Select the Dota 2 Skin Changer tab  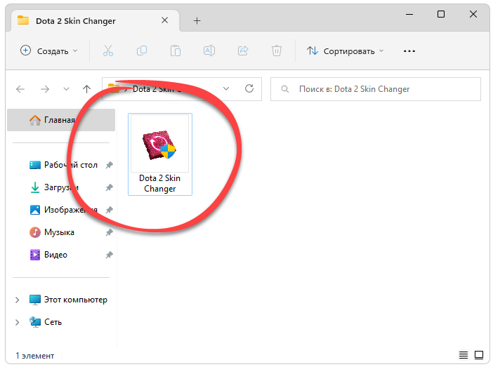tap(96, 21)
